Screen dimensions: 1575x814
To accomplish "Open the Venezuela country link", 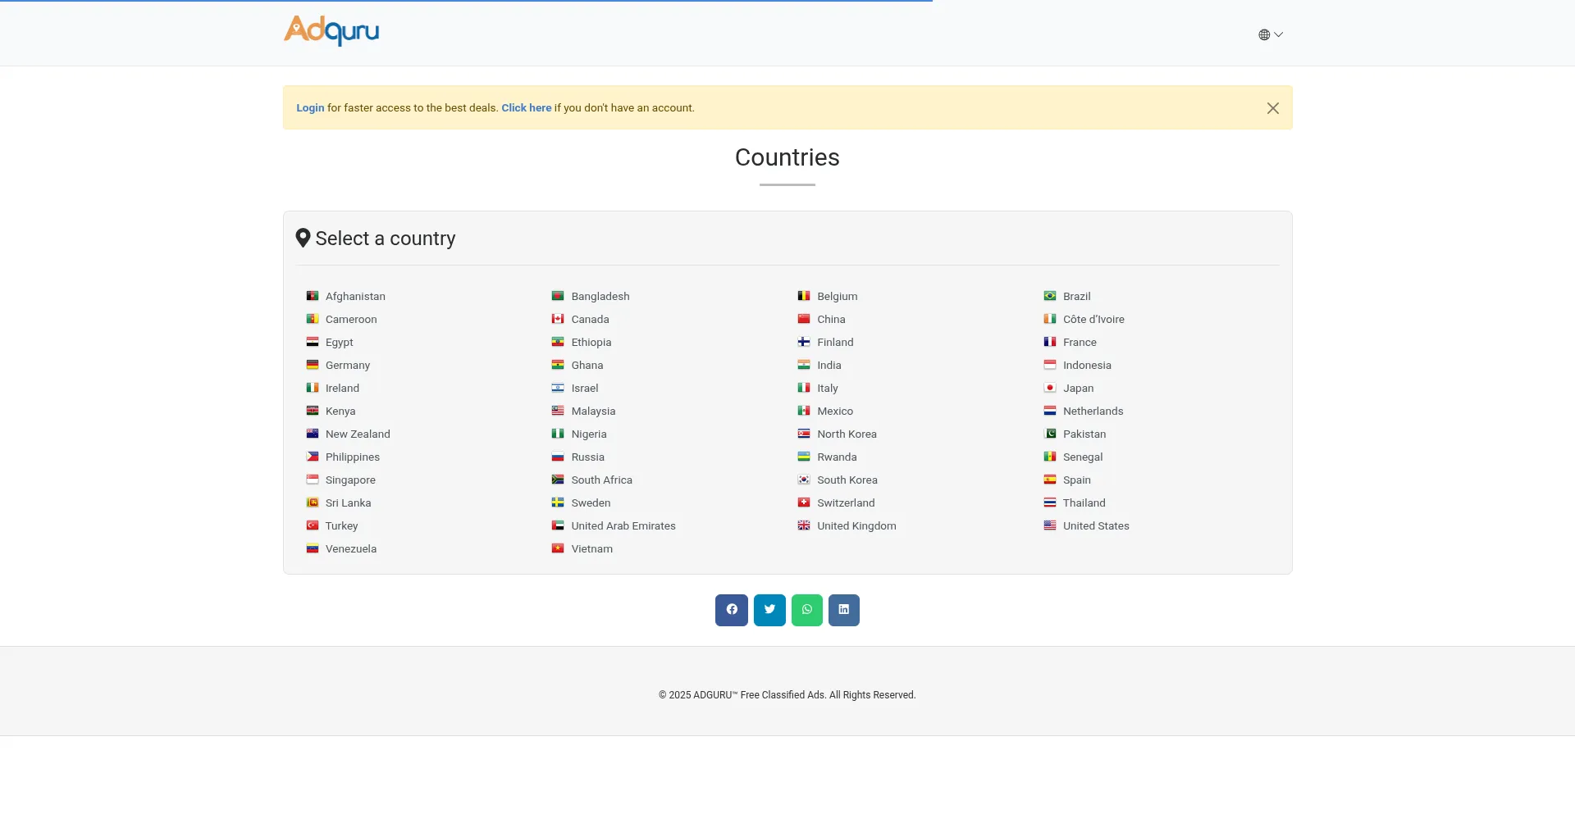I will [351, 549].
